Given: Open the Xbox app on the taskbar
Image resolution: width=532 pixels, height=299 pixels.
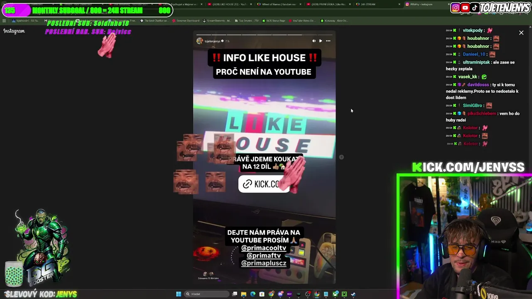Looking at the screenshot, I should tap(335, 294).
